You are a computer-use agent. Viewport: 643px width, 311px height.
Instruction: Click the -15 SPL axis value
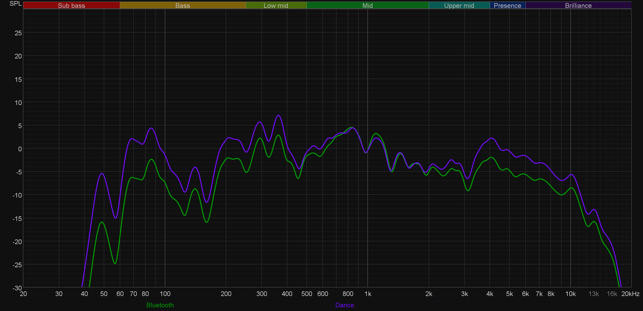pos(17,218)
